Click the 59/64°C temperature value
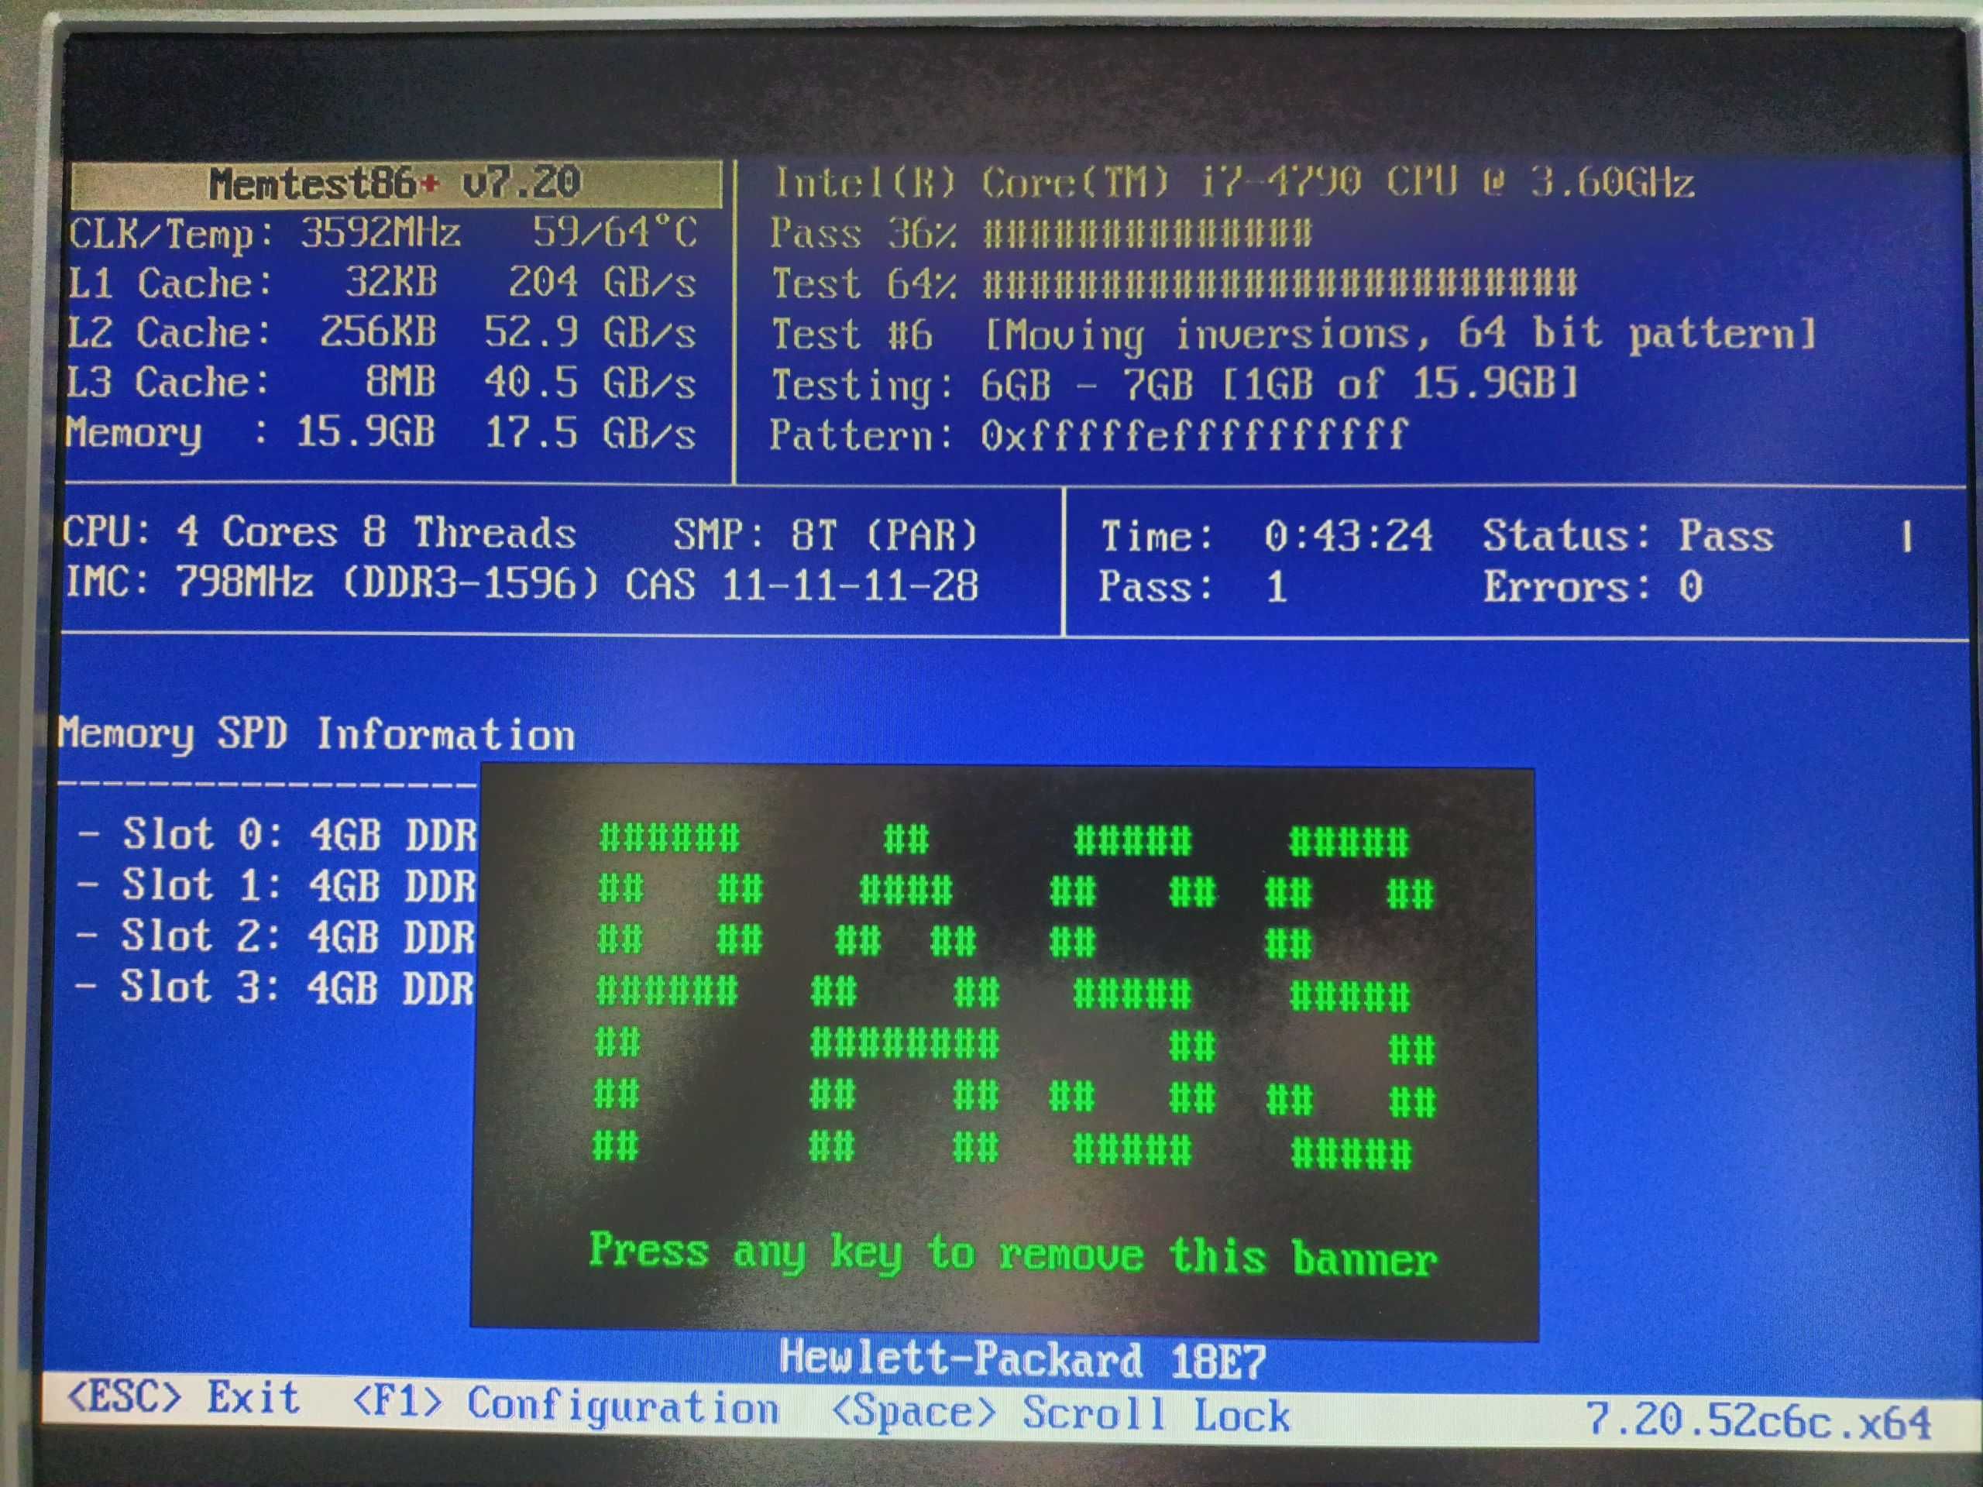This screenshot has height=1487, width=1983. click(x=615, y=232)
